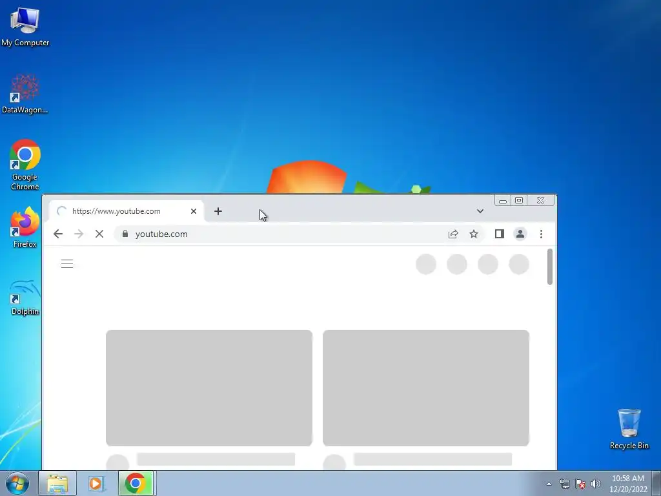The image size is (661, 496).
Task: Open Chrome's side panel
Action: point(500,234)
